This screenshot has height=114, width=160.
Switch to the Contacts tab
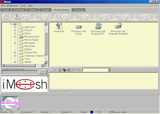(x=45, y=10)
